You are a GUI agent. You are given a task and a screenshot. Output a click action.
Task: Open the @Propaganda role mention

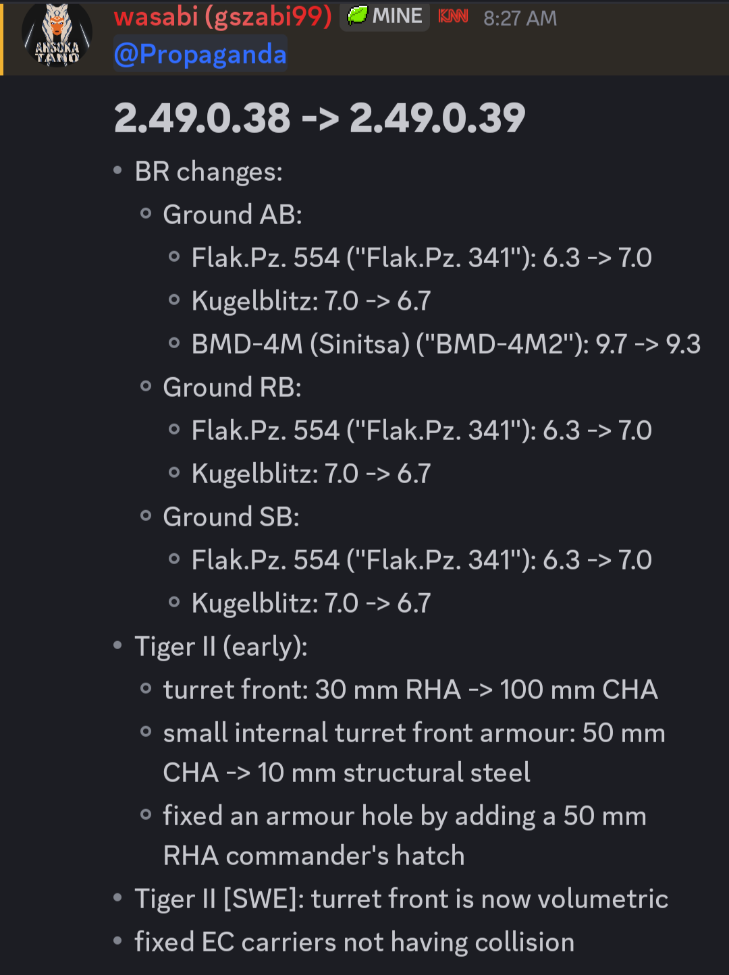(200, 55)
